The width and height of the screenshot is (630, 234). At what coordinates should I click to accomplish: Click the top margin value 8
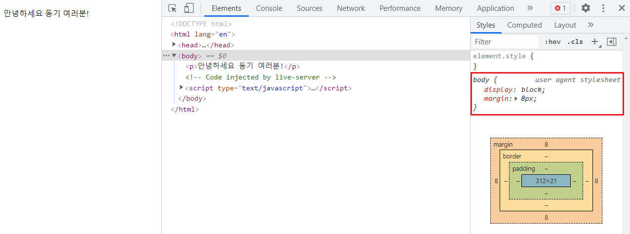546,145
